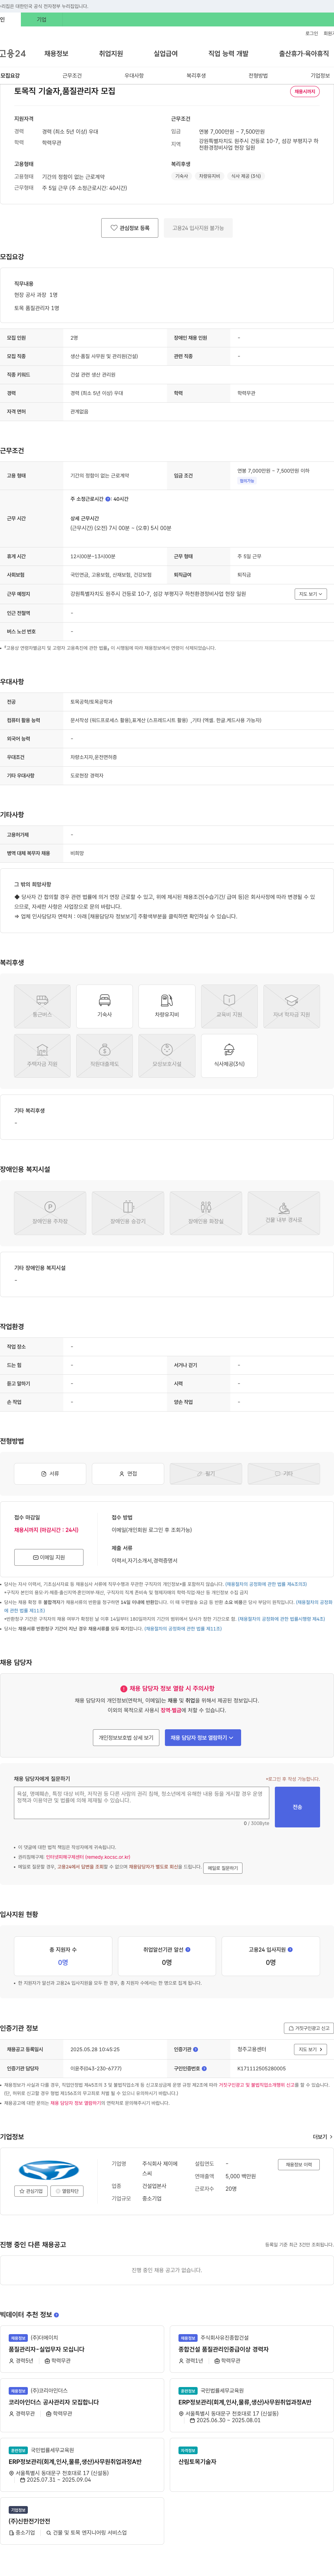Click 열람제한 button under company logo

click(x=67, y=2191)
